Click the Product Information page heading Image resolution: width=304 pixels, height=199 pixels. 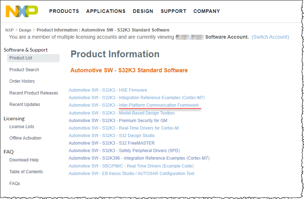115,54
